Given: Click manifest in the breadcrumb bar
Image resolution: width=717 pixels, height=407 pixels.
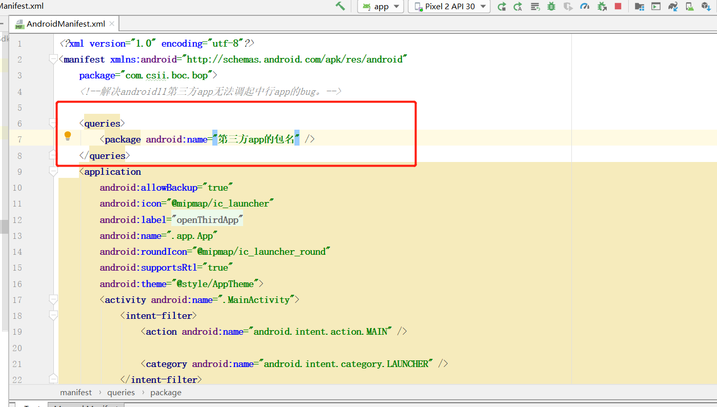Looking at the screenshot, I should pyautogui.click(x=76, y=392).
